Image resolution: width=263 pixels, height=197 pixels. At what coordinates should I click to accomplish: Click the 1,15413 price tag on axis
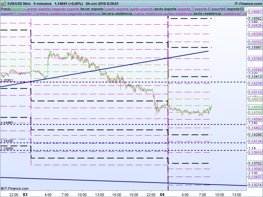tap(255, 77)
